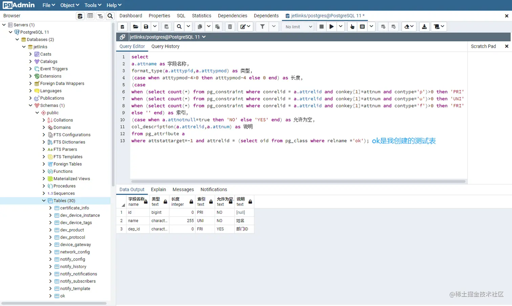Switch to the Messages tab

183,189
